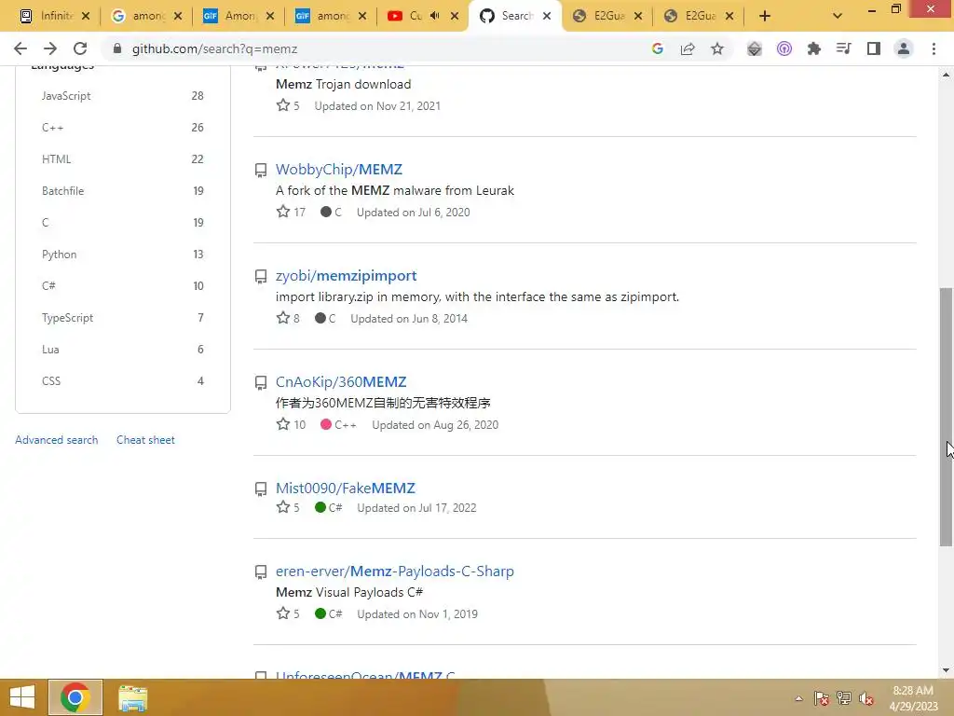This screenshot has width=954, height=716.
Task: Click the page vertical scrollbar thumb
Action: coord(946,417)
